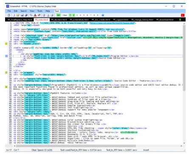The width and height of the screenshot is (189, 154).
Task: Open the PE_change_history.html tab
Action: click(x=142, y=20)
